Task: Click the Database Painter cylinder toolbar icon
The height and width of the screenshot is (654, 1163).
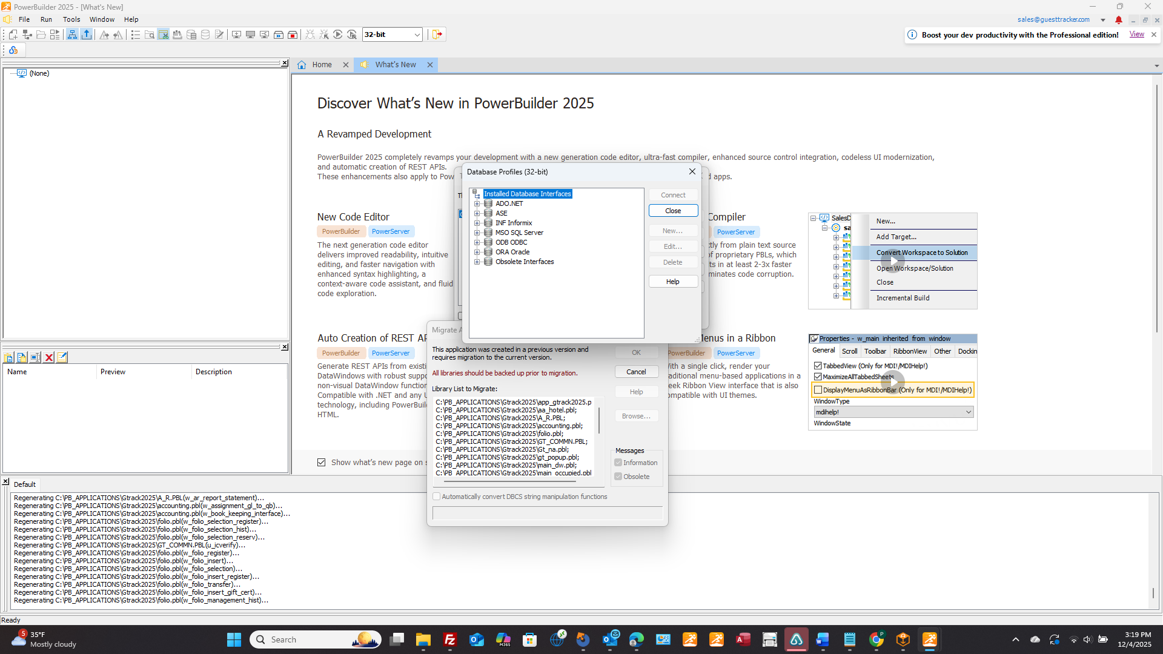Action: pos(205,35)
